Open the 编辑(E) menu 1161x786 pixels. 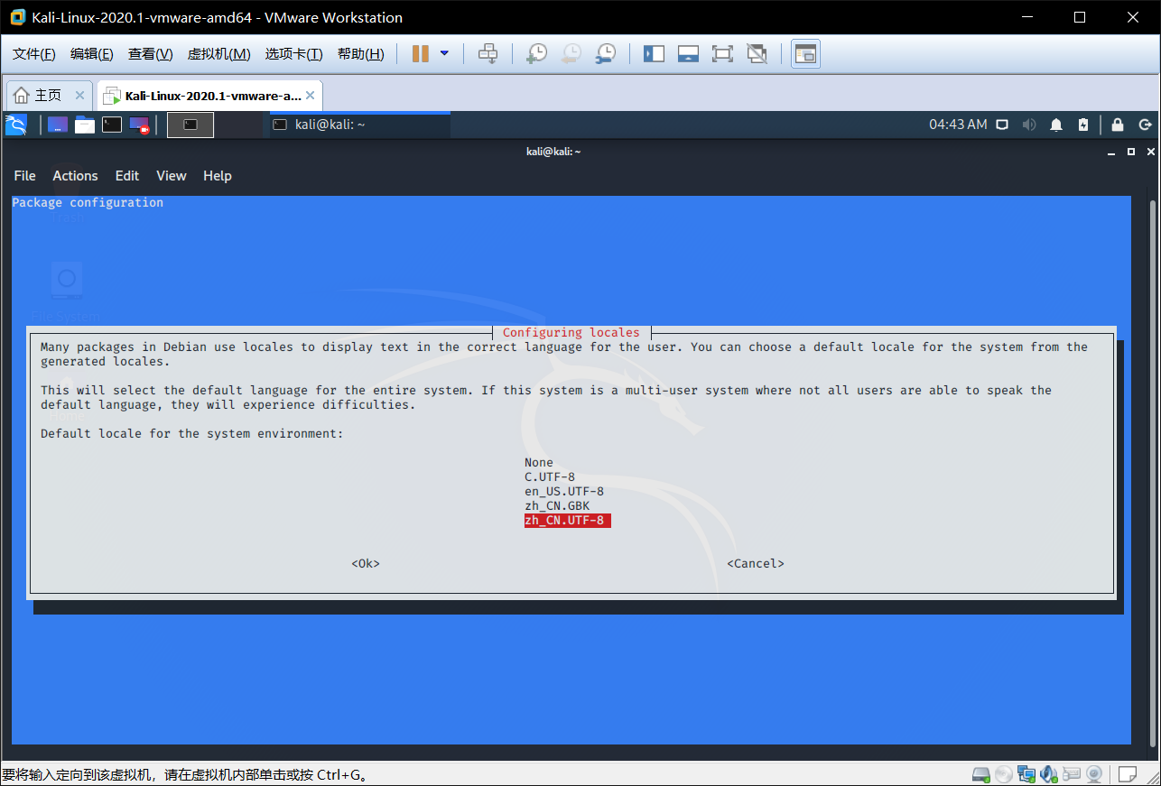[x=92, y=54]
